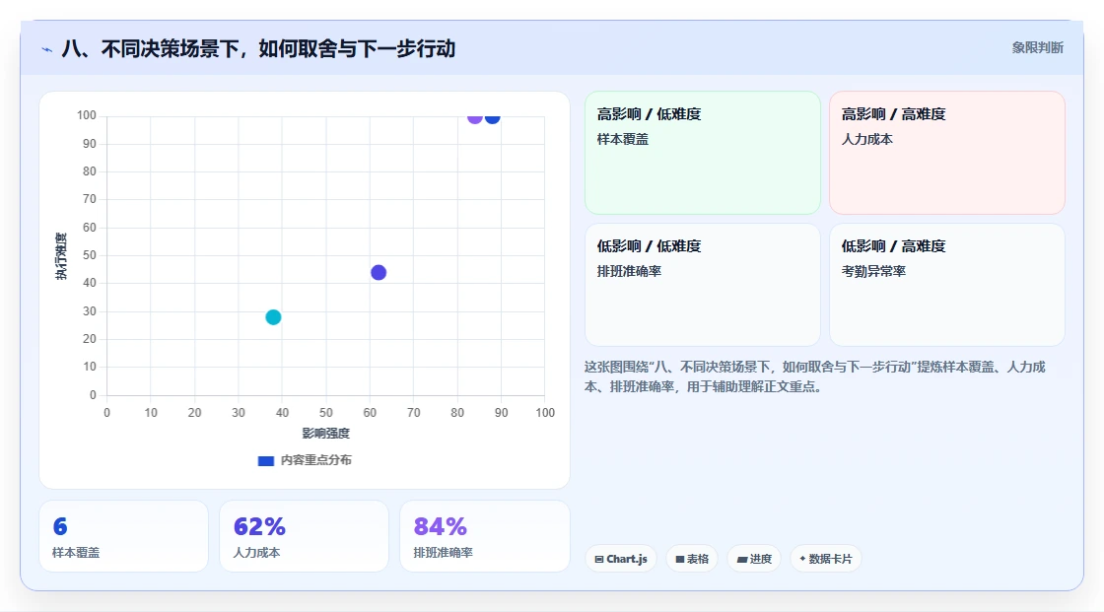Viewport: 1104px width, 612px height.
Task: Click the section title 八、不同决策场景下
Action: pyautogui.click(x=258, y=48)
